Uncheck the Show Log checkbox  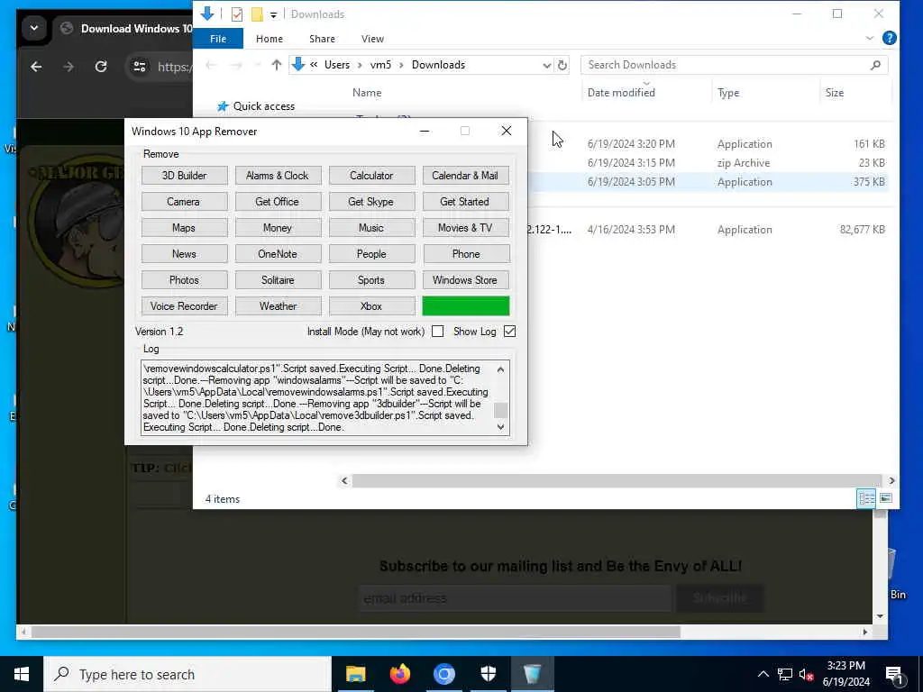click(x=510, y=332)
